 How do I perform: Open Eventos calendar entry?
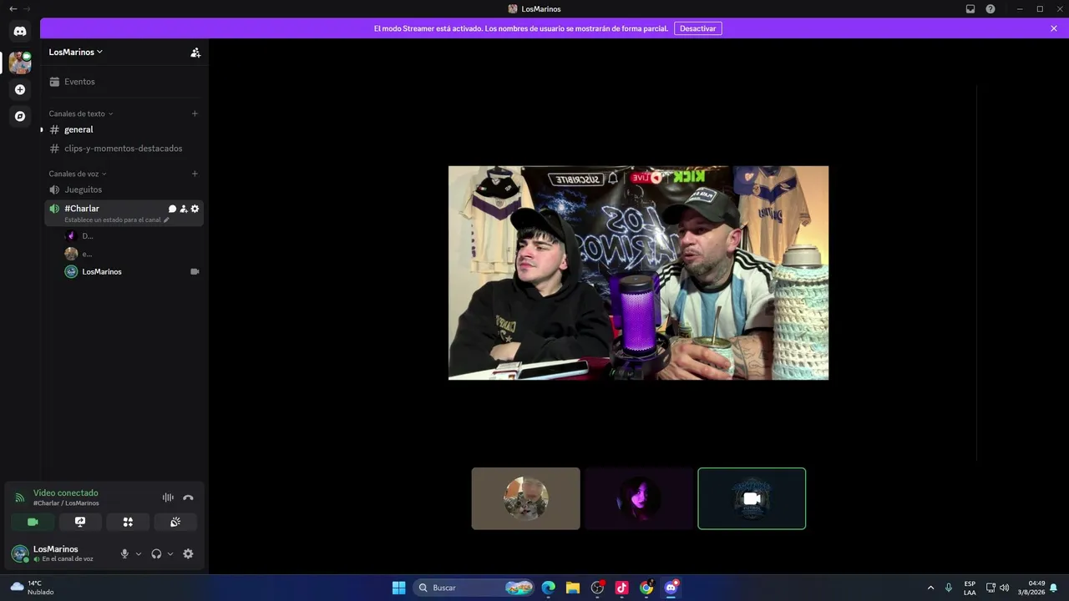point(124,82)
